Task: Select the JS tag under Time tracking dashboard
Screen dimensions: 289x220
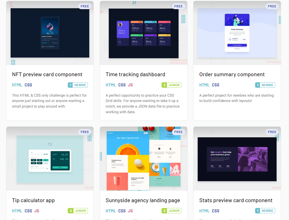Action: [130, 85]
